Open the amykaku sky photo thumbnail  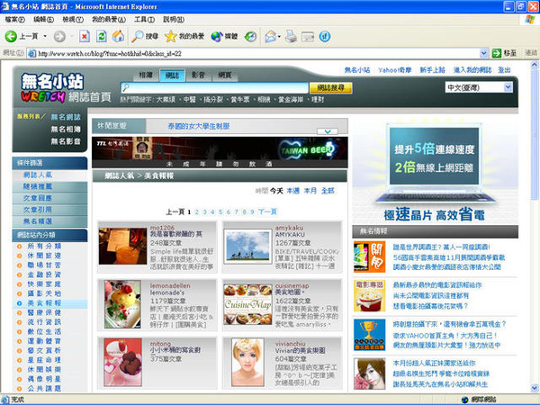coord(247,247)
